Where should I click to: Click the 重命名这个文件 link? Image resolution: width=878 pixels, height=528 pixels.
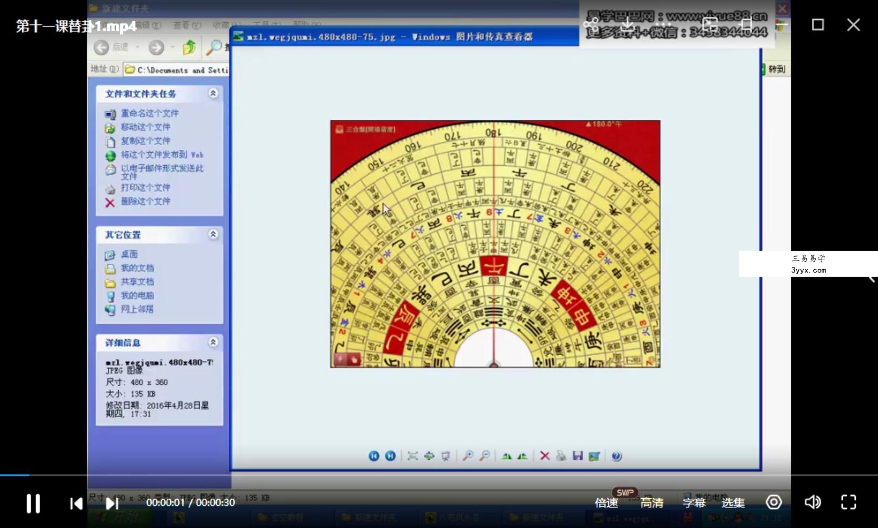click(150, 113)
